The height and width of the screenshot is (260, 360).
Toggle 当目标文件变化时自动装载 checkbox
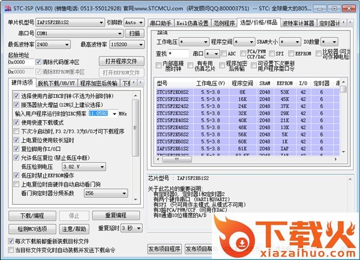tap(11, 250)
